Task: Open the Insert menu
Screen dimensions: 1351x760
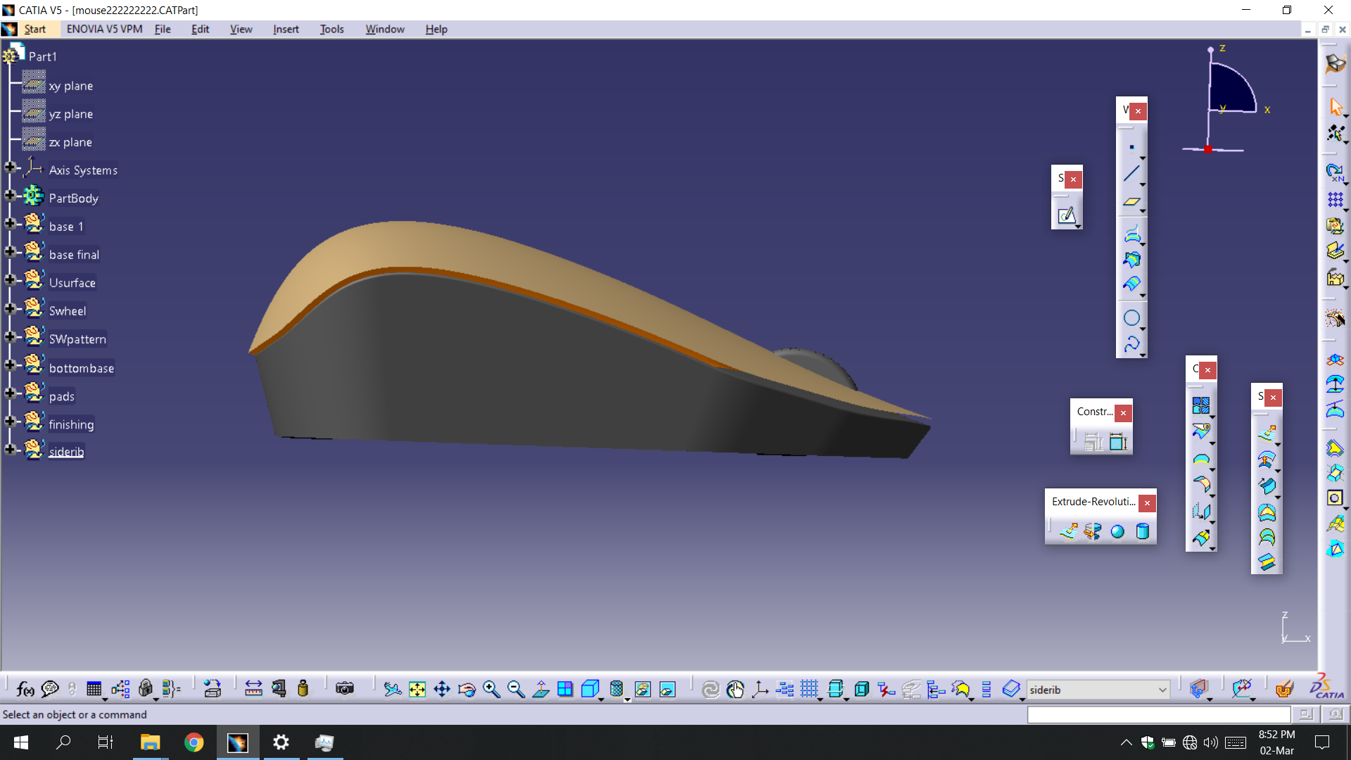Action: pos(286,29)
